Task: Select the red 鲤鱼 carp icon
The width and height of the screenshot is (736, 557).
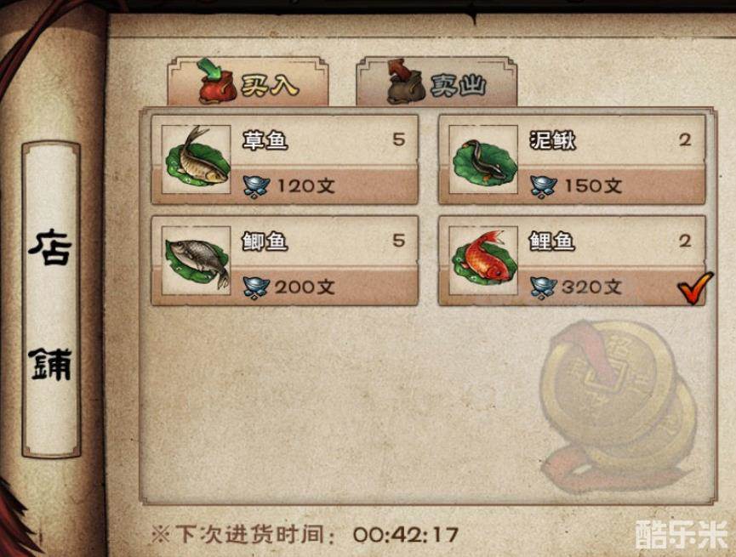Action: (483, 260)
